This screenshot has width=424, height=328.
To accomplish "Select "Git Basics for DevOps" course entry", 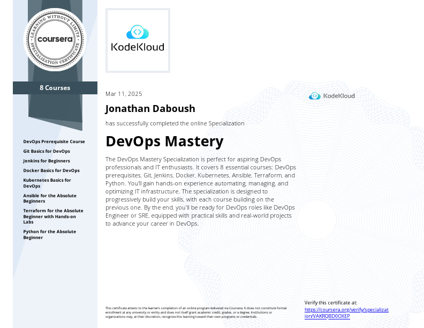I will 47,151.
